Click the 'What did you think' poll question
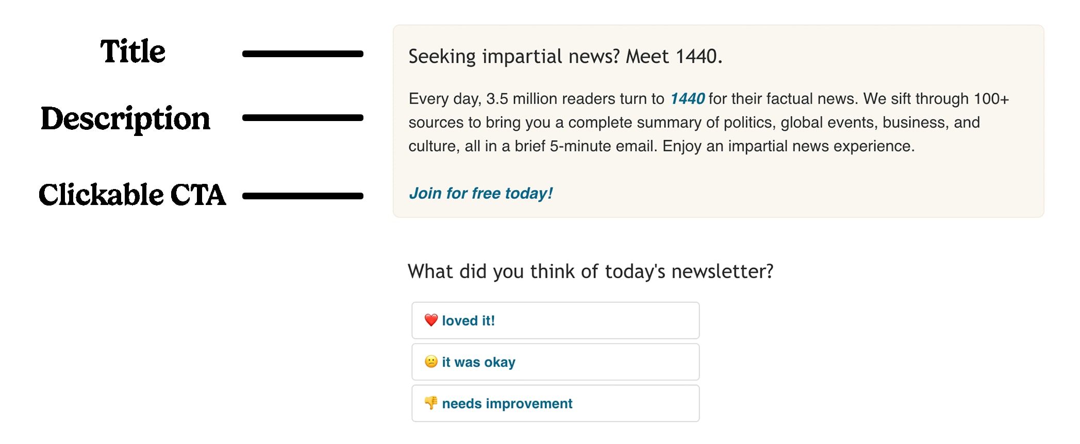Viewport: 1080px width, 444px height. [590, 271]
